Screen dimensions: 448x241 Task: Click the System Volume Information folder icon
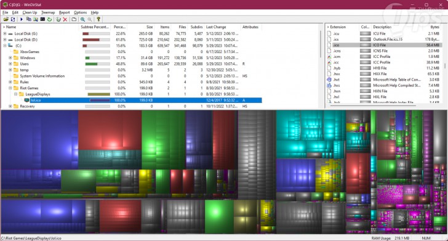(16, 76)
